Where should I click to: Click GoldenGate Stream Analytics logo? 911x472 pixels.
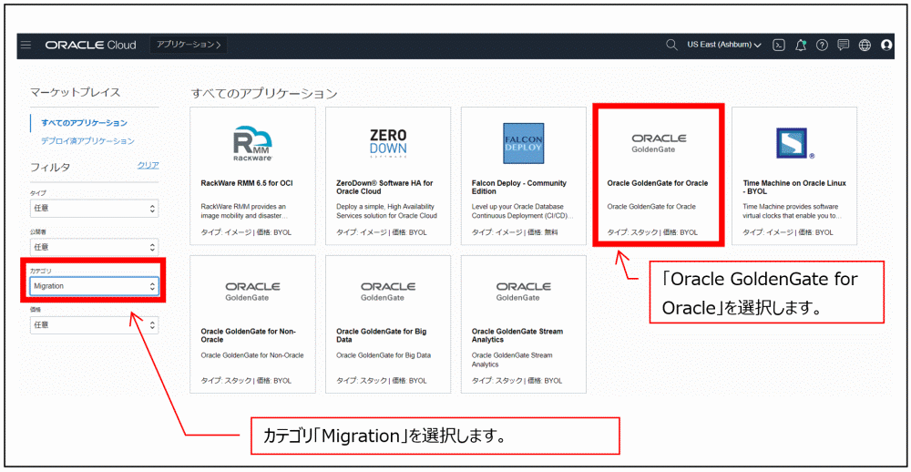[x=524, y=292]
